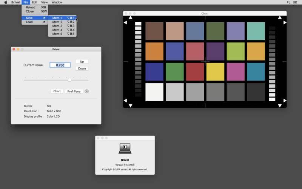
Task: Expand the Save submenu
Action: (35, 18)
